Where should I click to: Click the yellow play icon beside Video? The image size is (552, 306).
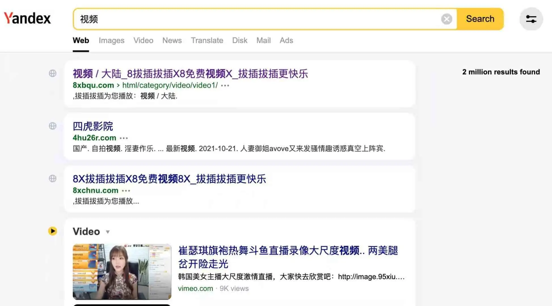pyautogui.click(x=52, y=231)
